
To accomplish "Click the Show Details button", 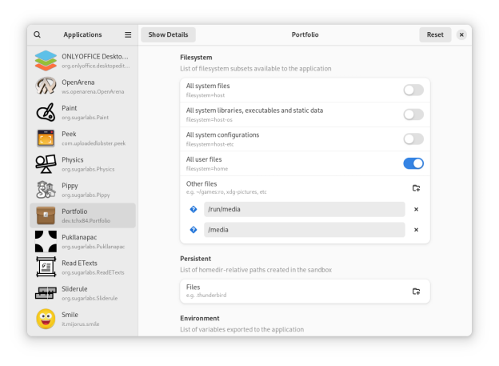I will pyautogui.click(x=168, y=35).
